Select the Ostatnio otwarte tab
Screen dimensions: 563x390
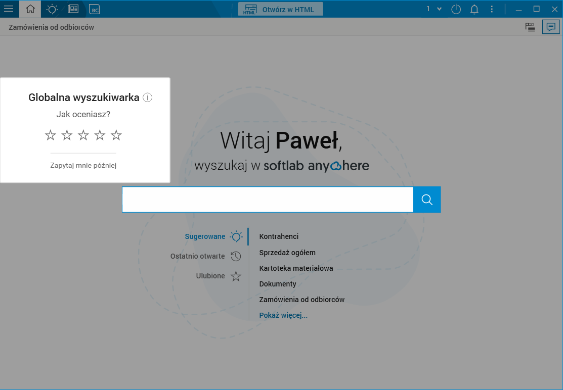(x=197, y=256)
